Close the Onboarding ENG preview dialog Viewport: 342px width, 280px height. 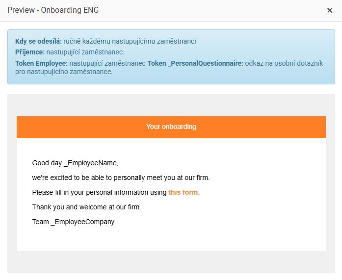coord(330,10)
